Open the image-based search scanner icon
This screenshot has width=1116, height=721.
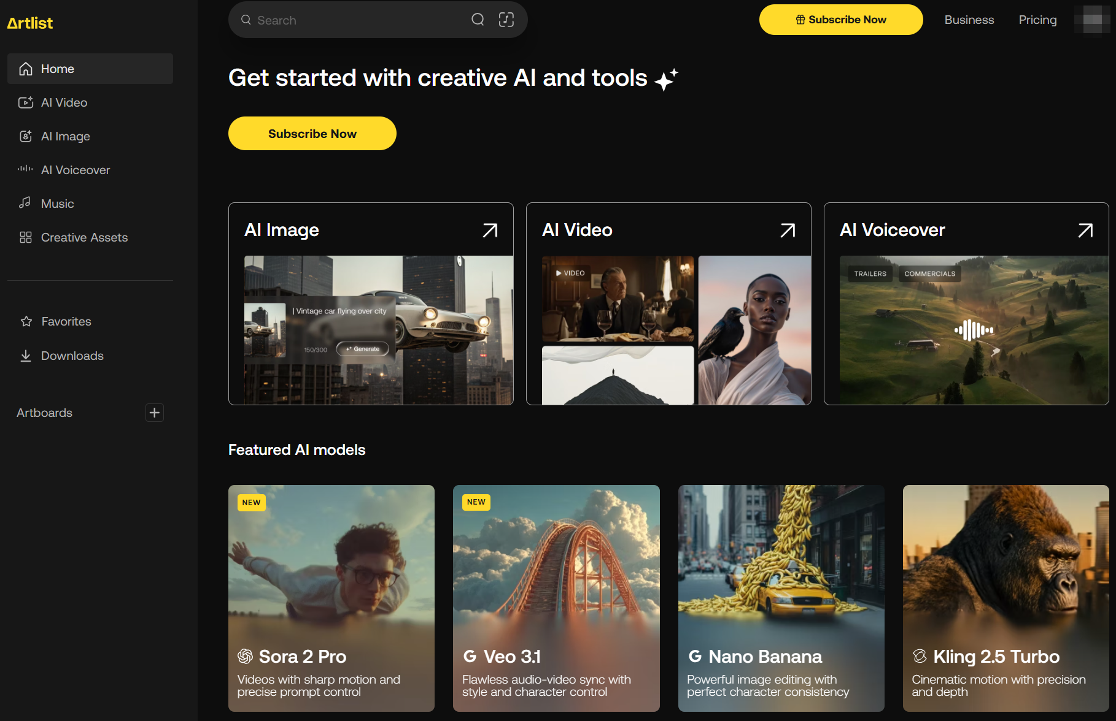[506, 20]
